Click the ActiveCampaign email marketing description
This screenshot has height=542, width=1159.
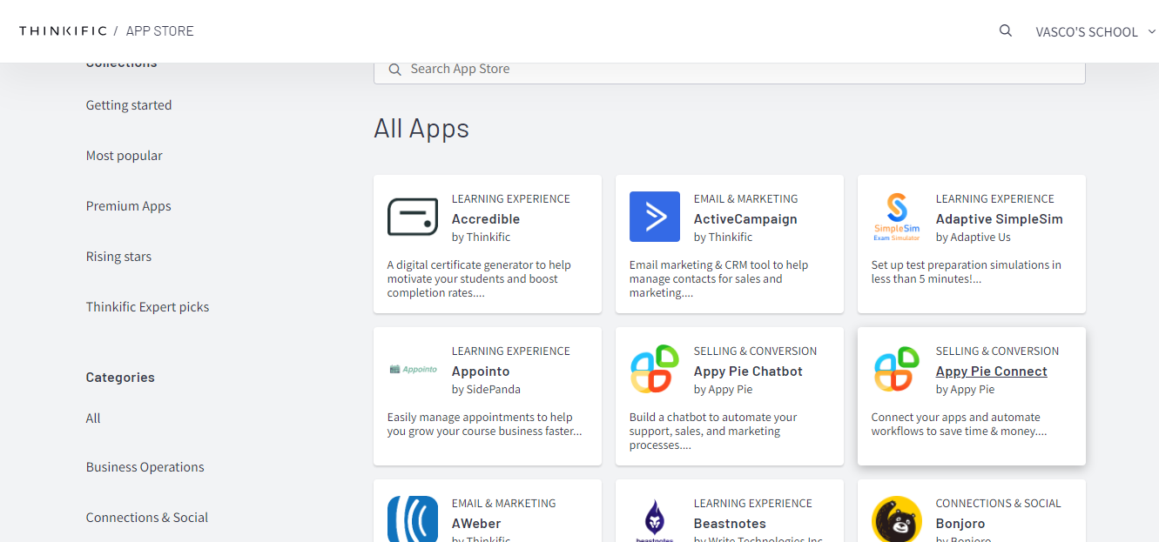[x=719, y=279]
